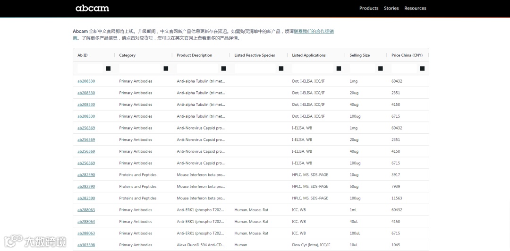Viewport: 510px width, 251px height.
Task: Click the Price China filter icon
Action: [422, 69]
